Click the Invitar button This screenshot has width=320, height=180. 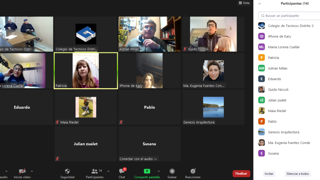[269, 174]
